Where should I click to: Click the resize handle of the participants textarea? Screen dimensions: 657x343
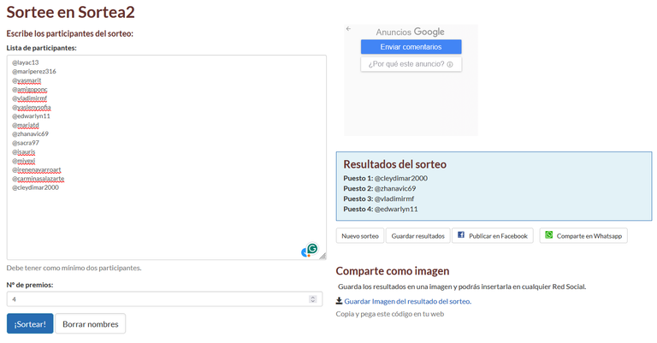click(323, 256)
